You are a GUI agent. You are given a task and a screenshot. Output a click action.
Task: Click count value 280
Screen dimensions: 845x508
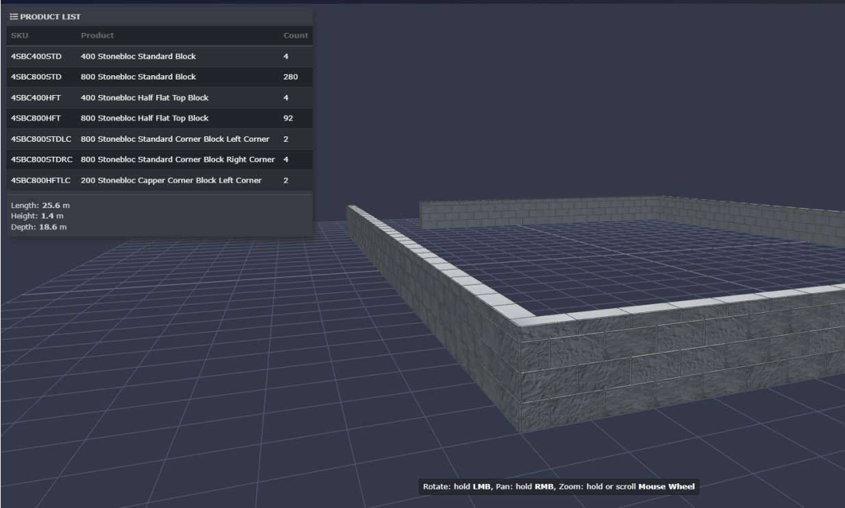pos(290,77)
